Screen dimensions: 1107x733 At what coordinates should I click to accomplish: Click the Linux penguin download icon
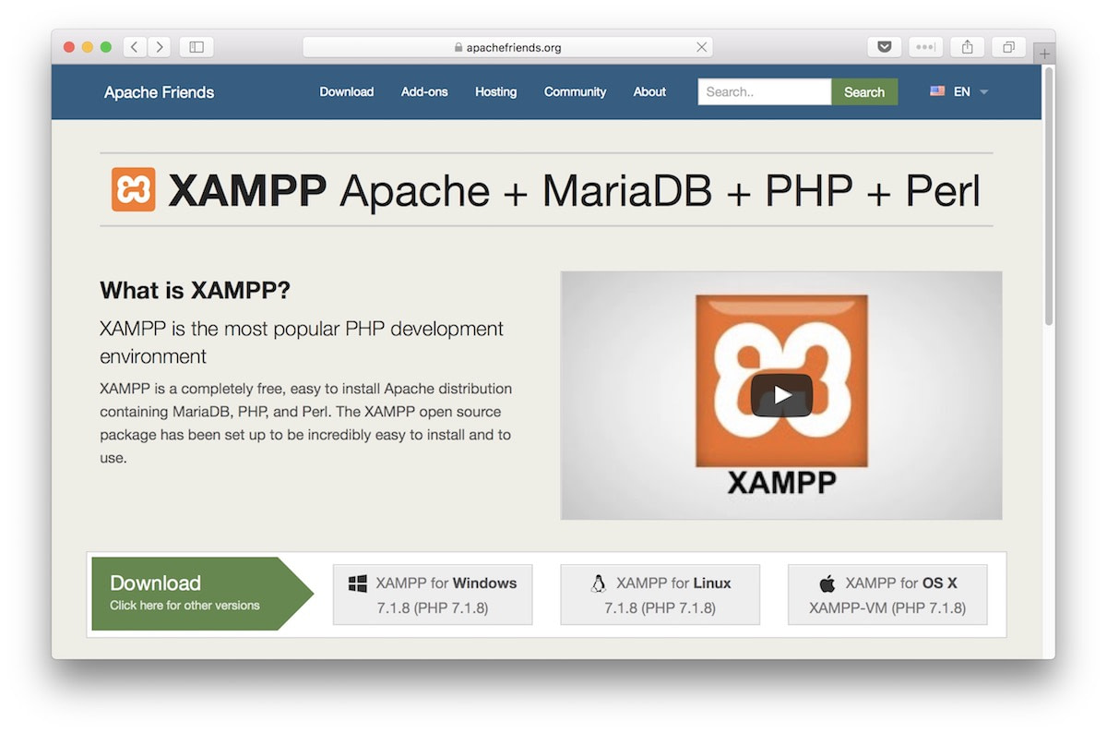pyautogui.click(x=598, y=583)
